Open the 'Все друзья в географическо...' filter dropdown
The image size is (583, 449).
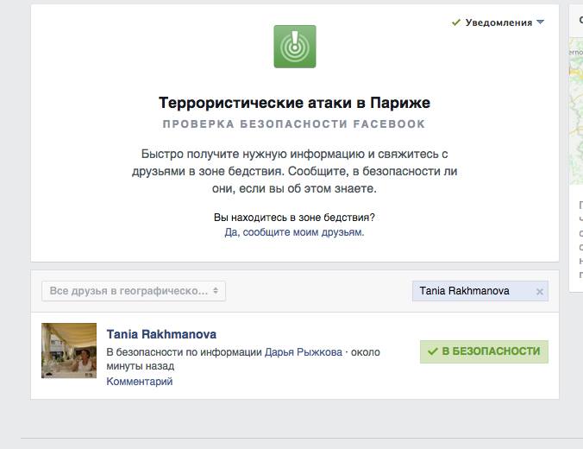click(x=134, y=291)
